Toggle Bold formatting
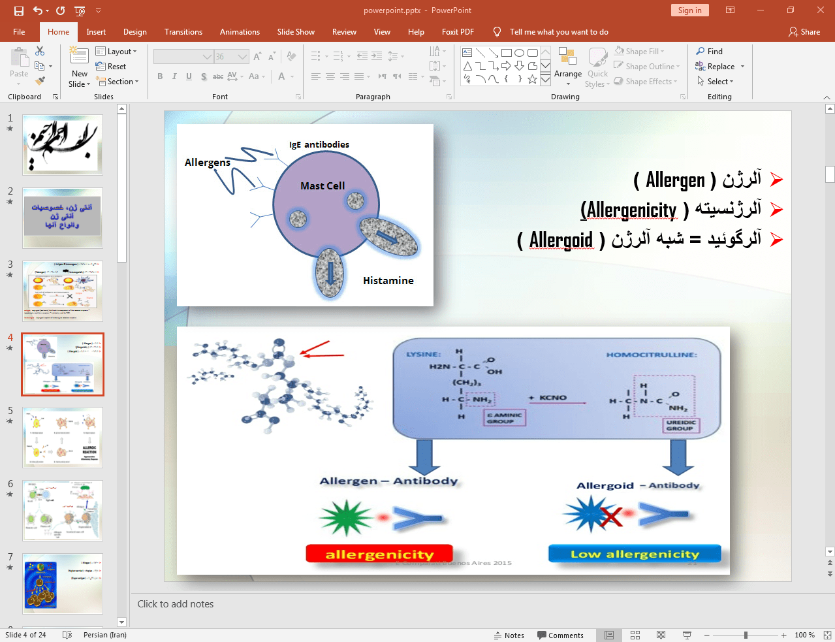This screenshot has width=835, height=642. [160, 76]
